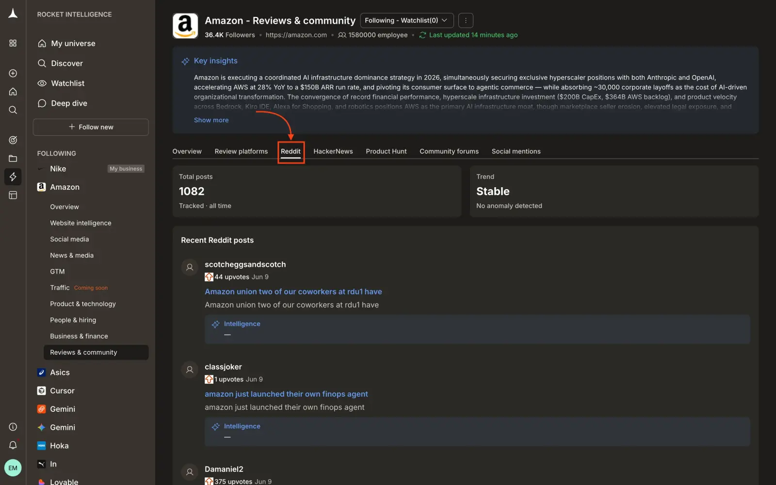
Task: Click classjoker user avatar icon
Action: point(190,370)
